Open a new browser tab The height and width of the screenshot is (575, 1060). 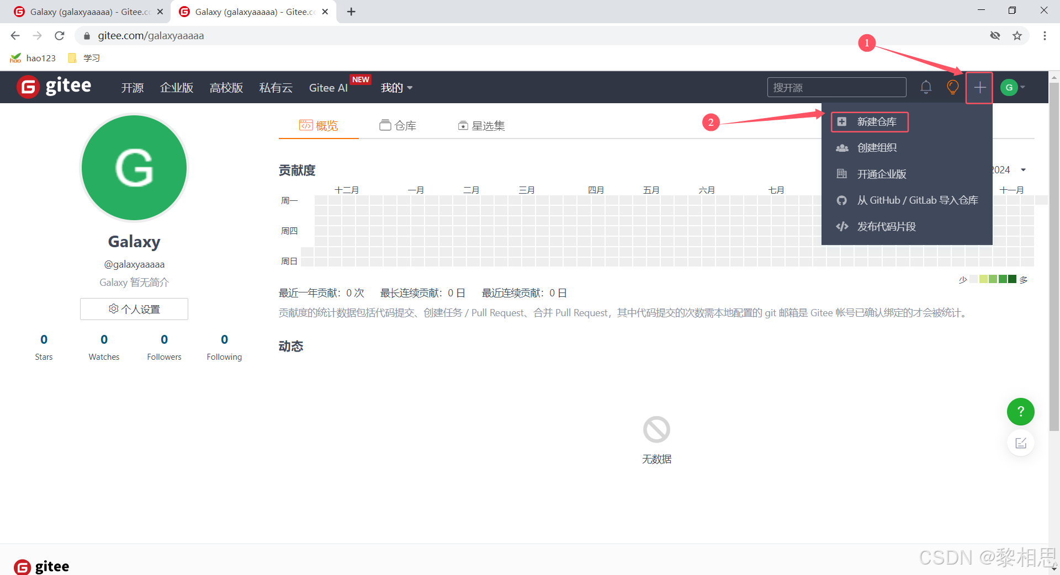[x=351, y=12]
